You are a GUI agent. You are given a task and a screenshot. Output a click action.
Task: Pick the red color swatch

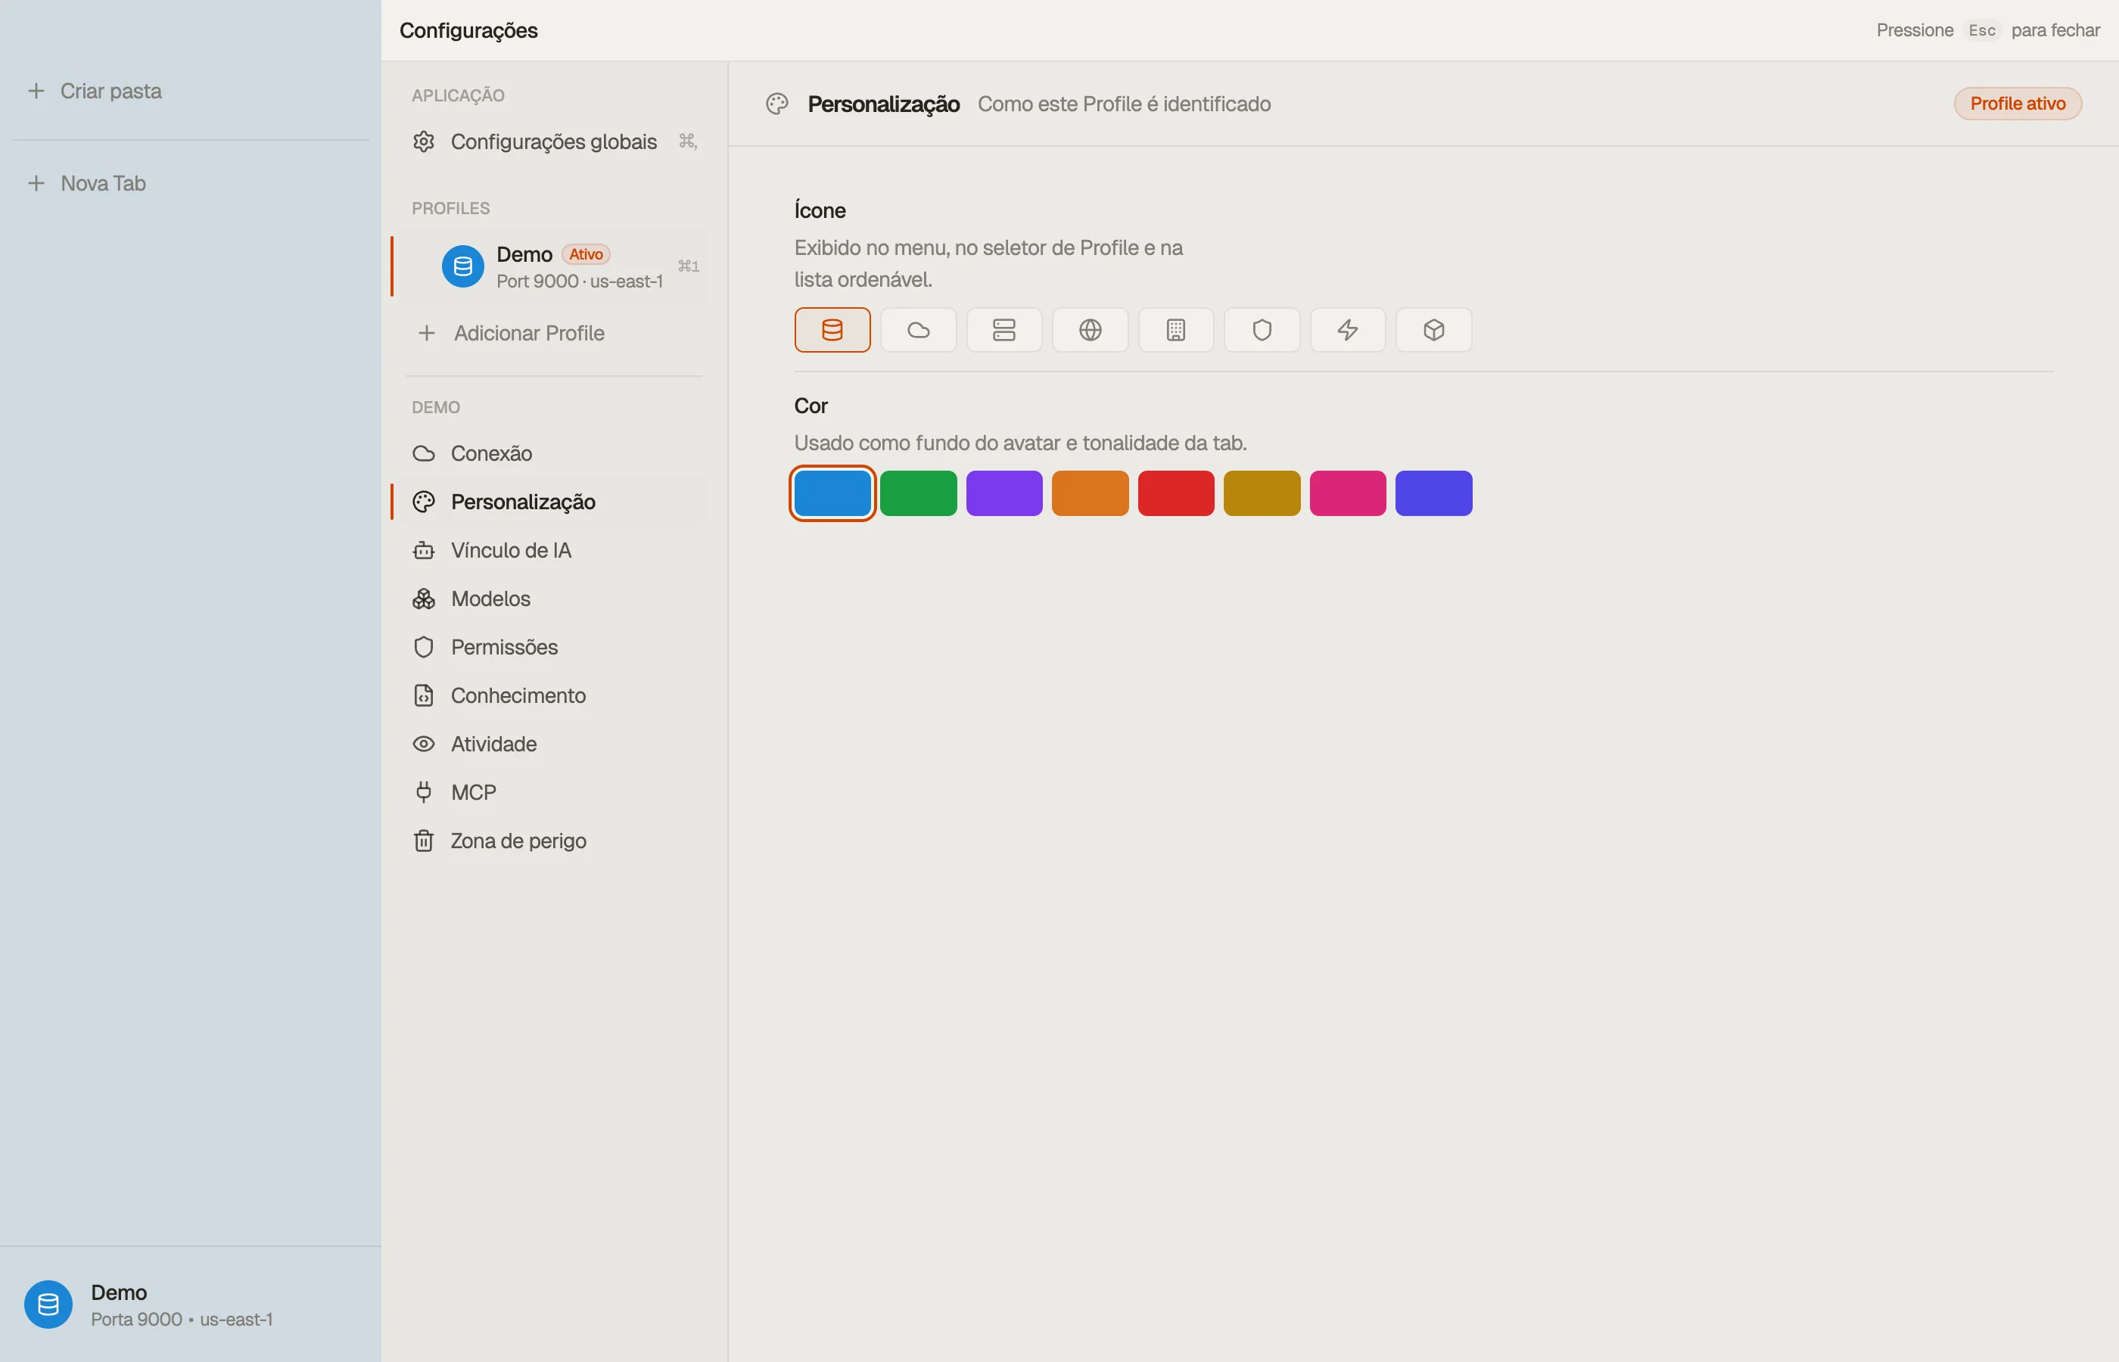point(1175,493)
